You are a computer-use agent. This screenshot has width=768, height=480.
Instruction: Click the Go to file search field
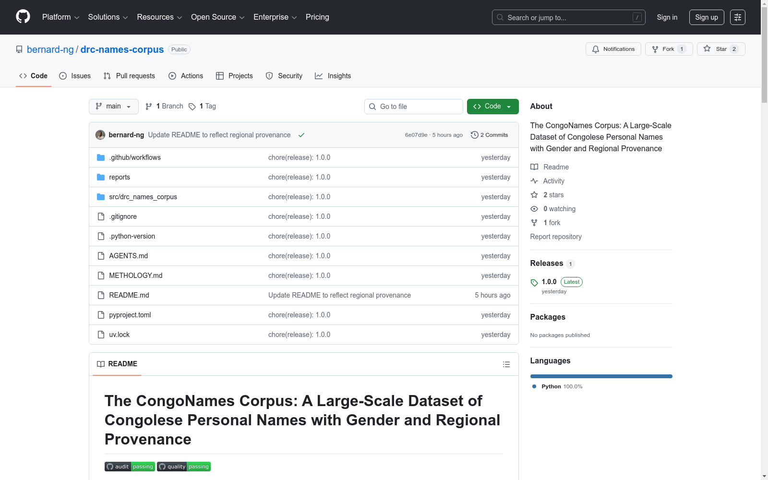coord(414,107)
